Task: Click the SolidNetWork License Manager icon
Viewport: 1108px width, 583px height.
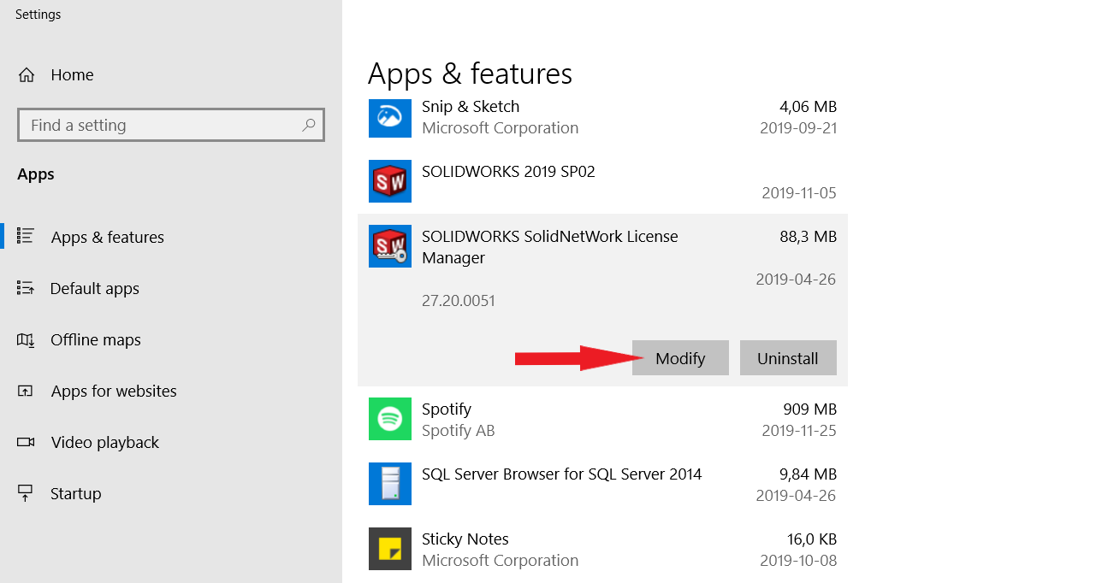Action: point(390,246)
